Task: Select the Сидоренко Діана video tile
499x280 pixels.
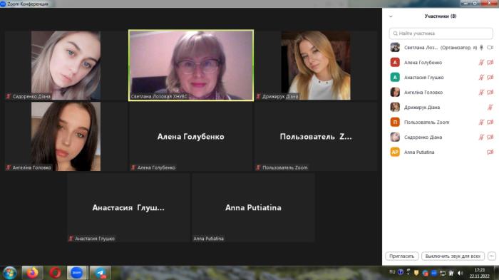Action: click(66, 66)
